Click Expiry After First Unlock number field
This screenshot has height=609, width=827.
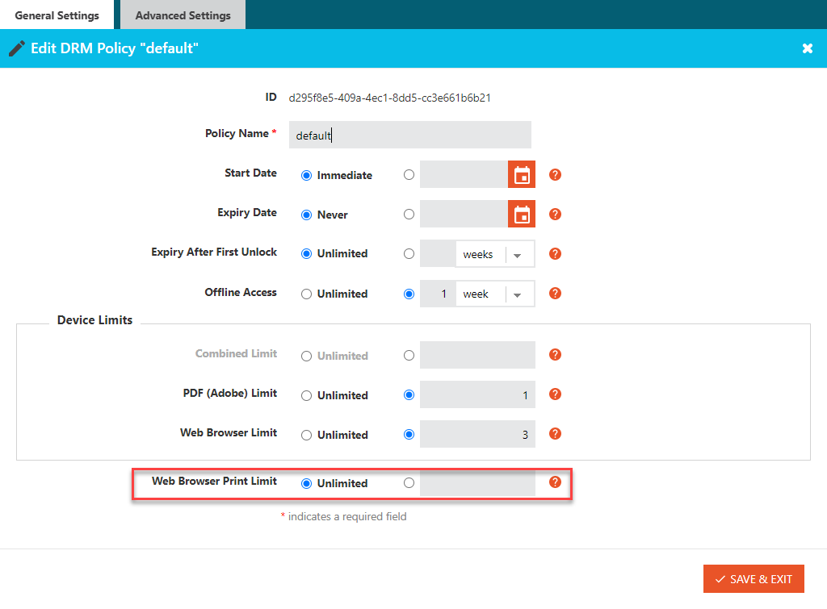click(439, 254)
